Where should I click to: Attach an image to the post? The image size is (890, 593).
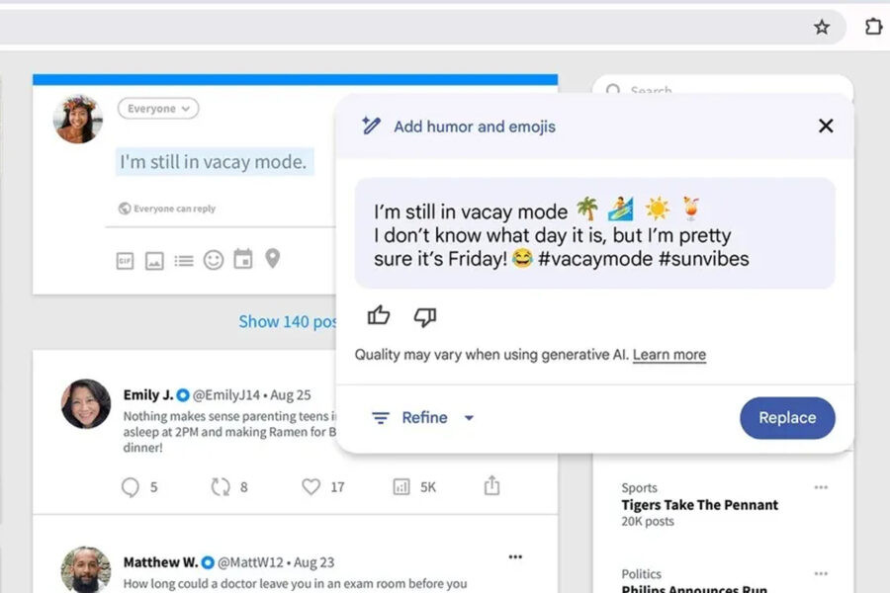[x=154, y=261]
